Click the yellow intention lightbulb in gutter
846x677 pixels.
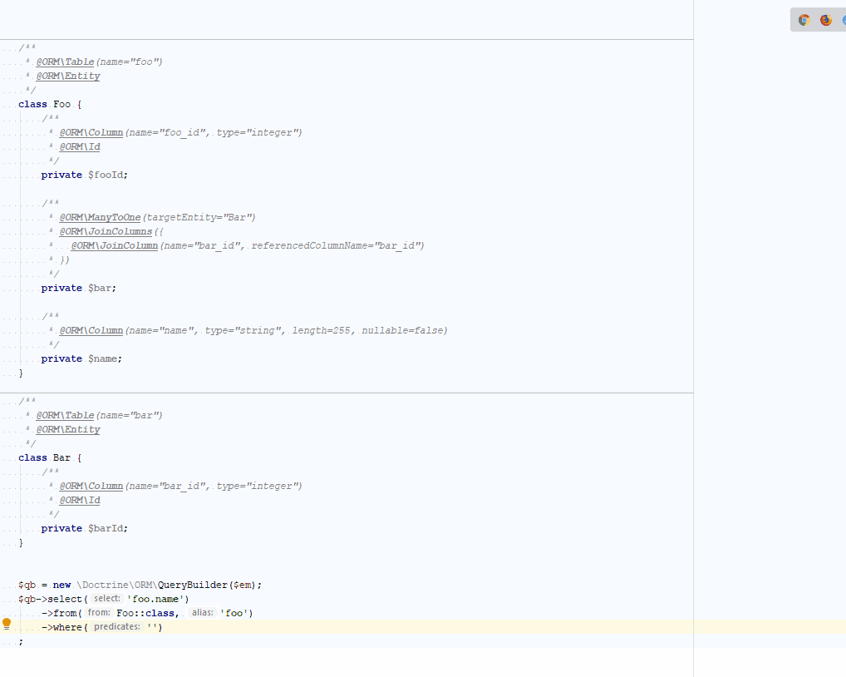[7, 624]
